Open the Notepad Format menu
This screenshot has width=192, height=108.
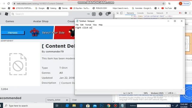click(x=88, y=25)
